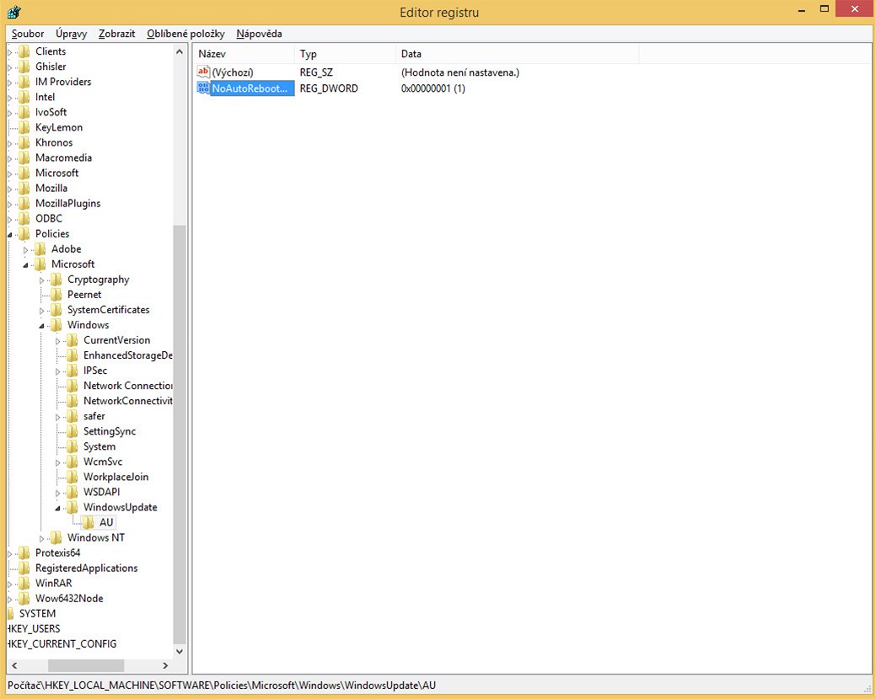Expand the Windows NT tree node

pyautogui.click(x=42, y=538)
